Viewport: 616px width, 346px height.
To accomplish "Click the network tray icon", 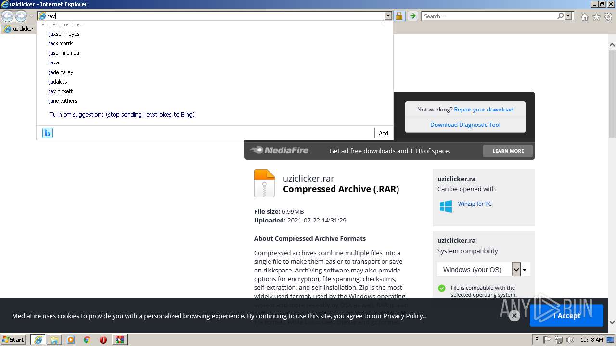I will [559, 340].
